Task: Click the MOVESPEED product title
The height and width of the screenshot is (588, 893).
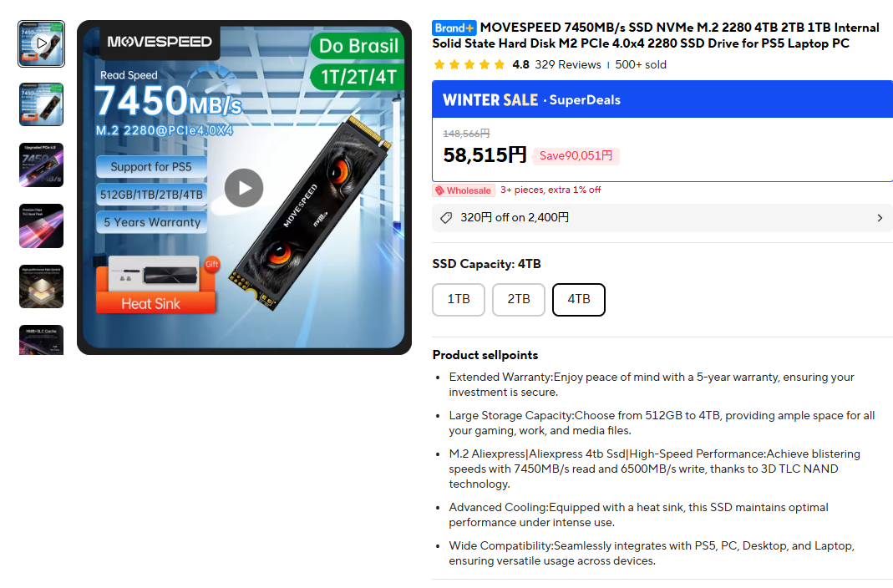Action: [x=656, y=36]
